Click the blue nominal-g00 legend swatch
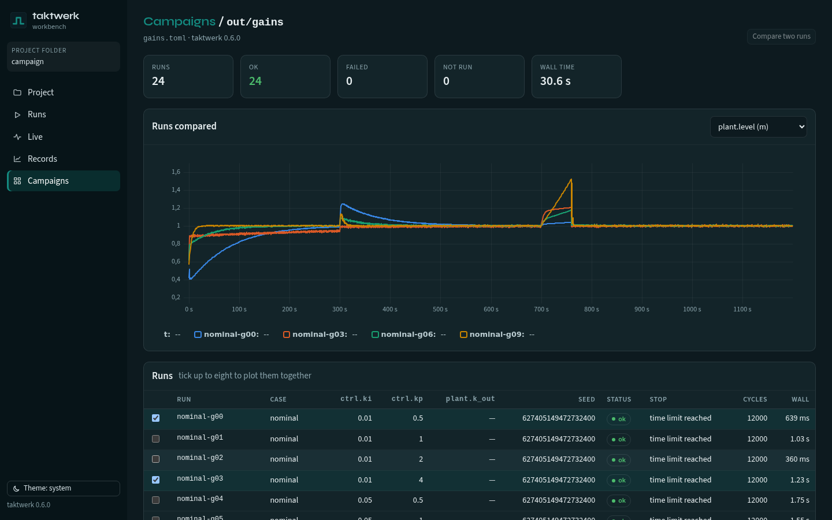 [198, 335]
